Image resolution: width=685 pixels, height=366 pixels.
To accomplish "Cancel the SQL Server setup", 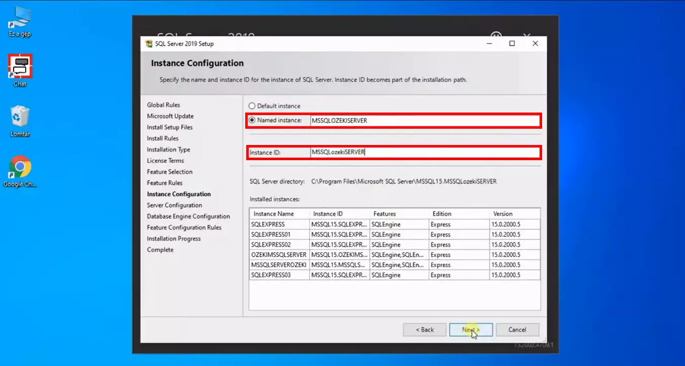I will point(517,330).
